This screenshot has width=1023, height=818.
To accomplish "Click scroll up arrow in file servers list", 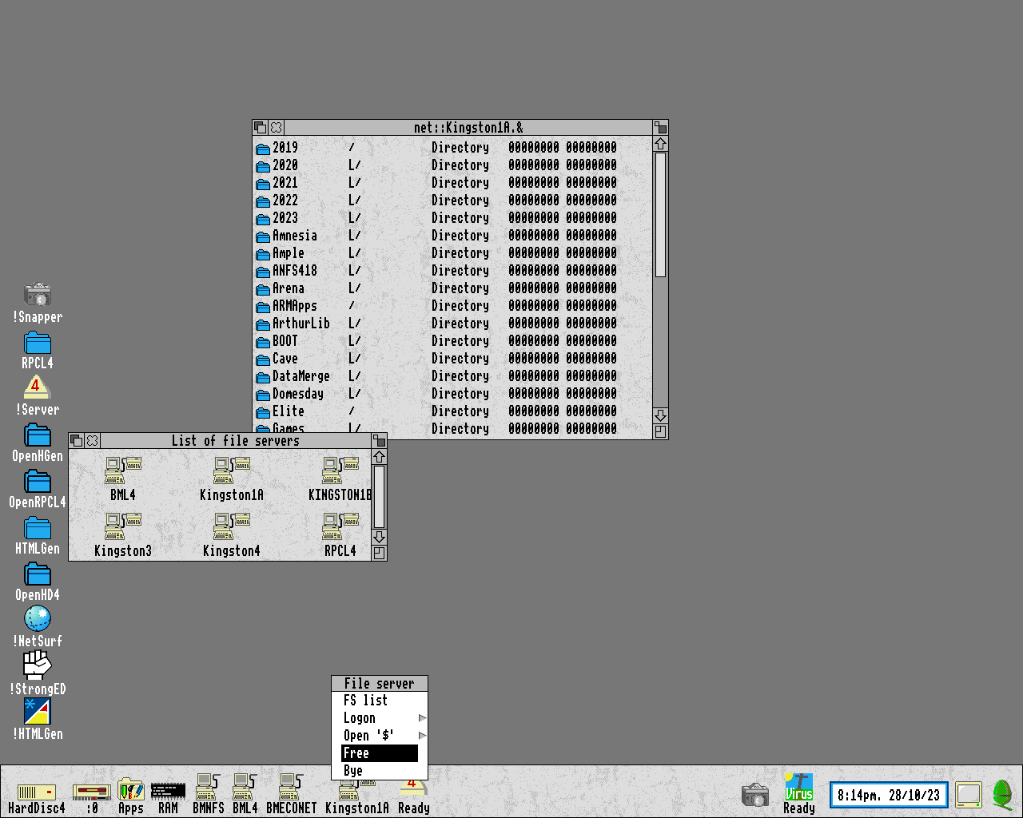I will click(380, 457).
